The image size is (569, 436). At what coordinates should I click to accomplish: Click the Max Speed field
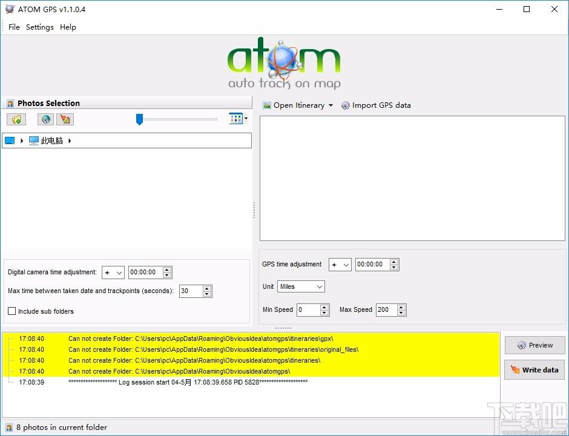click(386, 309)
